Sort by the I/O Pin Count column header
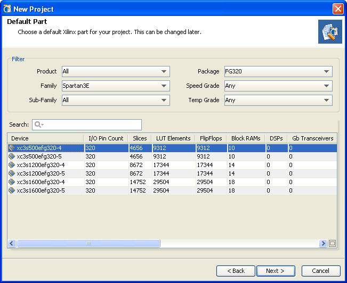This screenshot has height=283, width=347. pos(106,138)
